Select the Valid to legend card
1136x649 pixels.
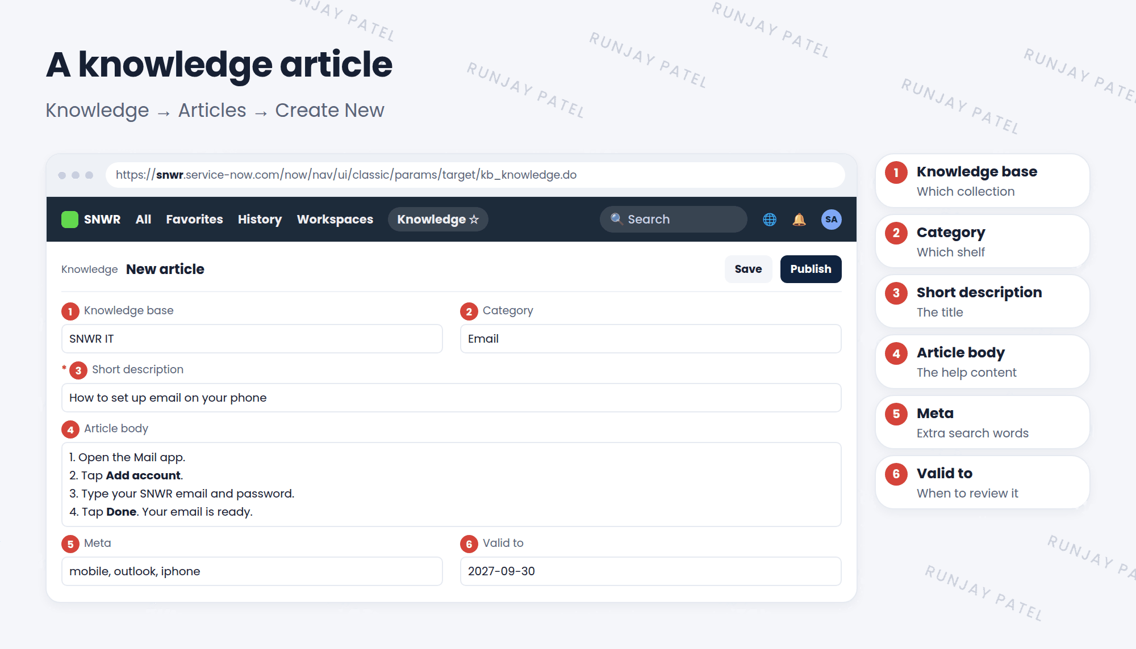tap(982, 482)
